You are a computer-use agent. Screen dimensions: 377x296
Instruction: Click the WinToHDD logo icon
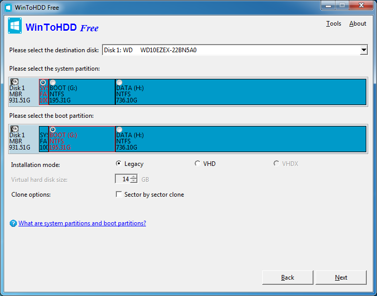click(x=15, y=26)
